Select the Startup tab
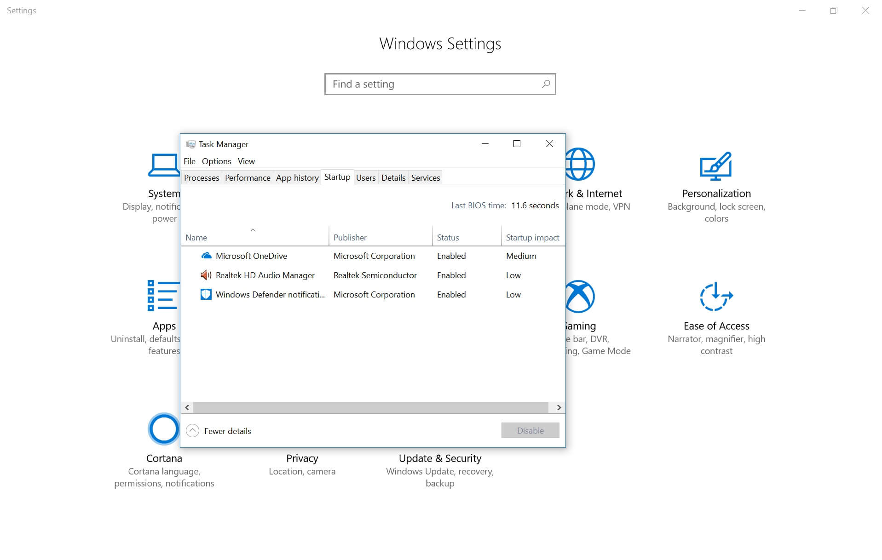 [337, 177]
